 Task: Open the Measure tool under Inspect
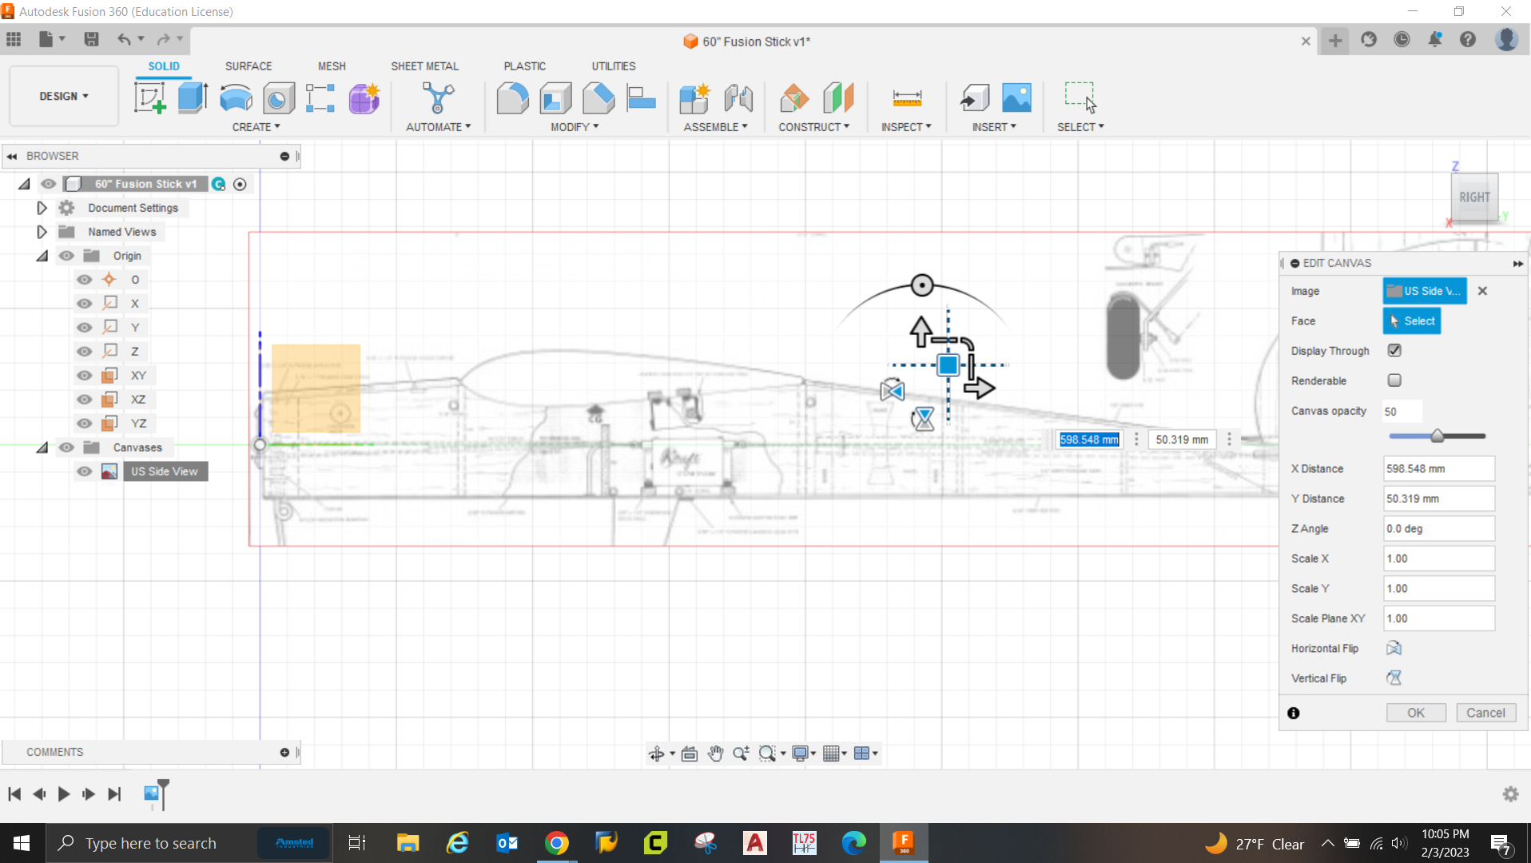(x=907, y=98)
